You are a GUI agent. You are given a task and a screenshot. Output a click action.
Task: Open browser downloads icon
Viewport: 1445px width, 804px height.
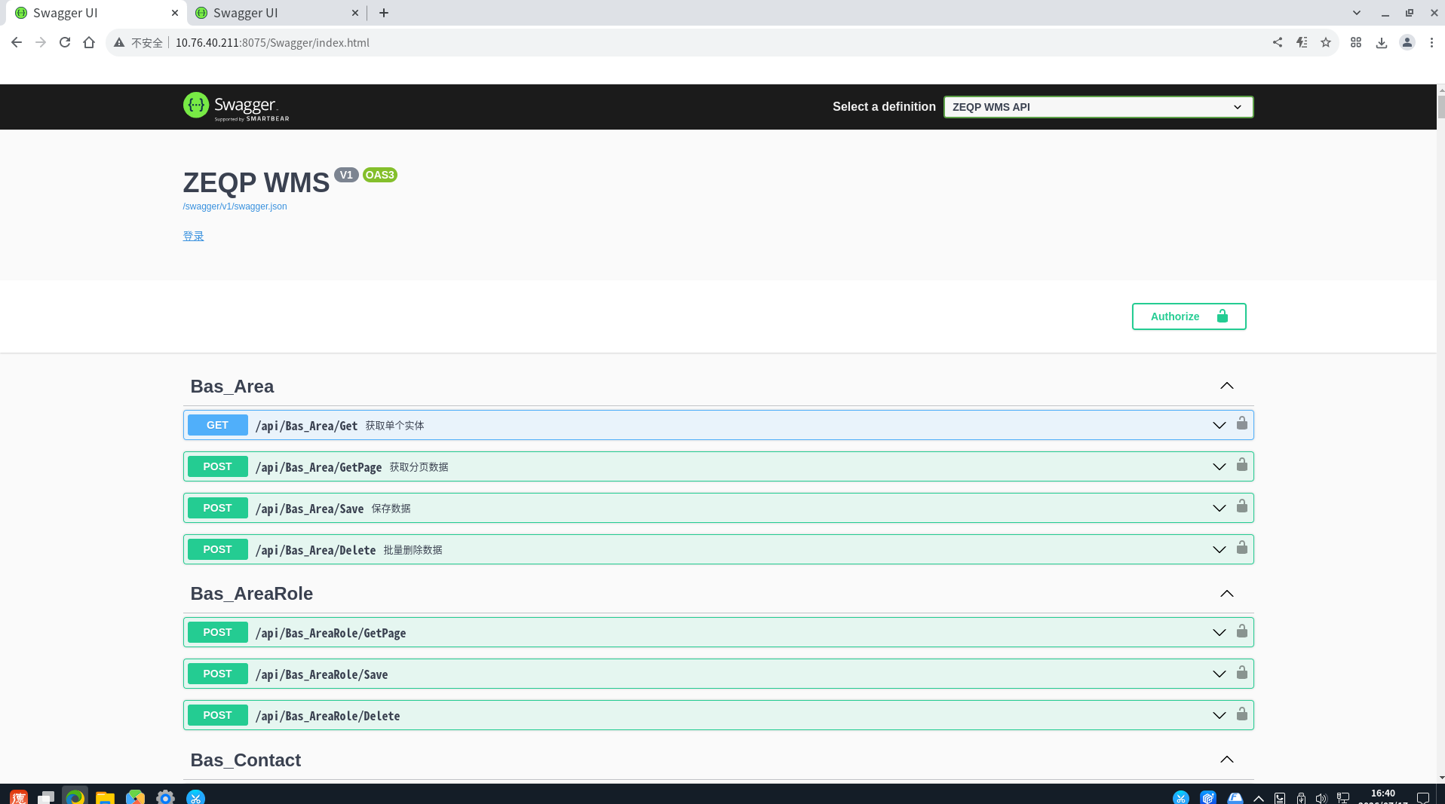point(1382,42)
